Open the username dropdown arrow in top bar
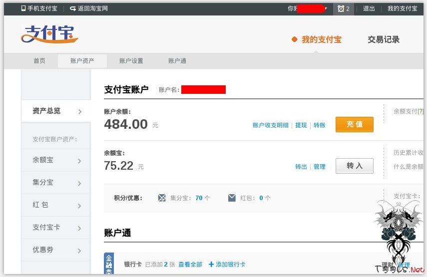This screenshot has width=427, height=277. pyautogui.click(x=326, y=8)
